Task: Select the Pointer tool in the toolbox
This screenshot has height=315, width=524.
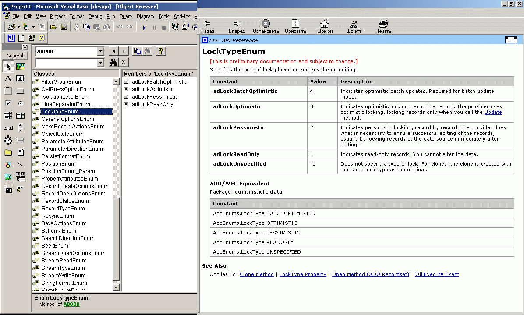Action: click(8, 67)
